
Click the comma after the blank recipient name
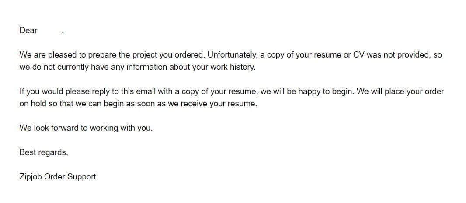point(63,33)
